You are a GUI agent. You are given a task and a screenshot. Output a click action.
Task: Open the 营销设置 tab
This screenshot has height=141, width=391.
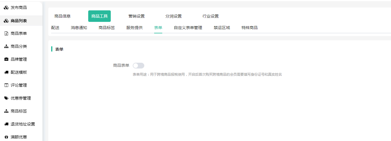(137, 16)
